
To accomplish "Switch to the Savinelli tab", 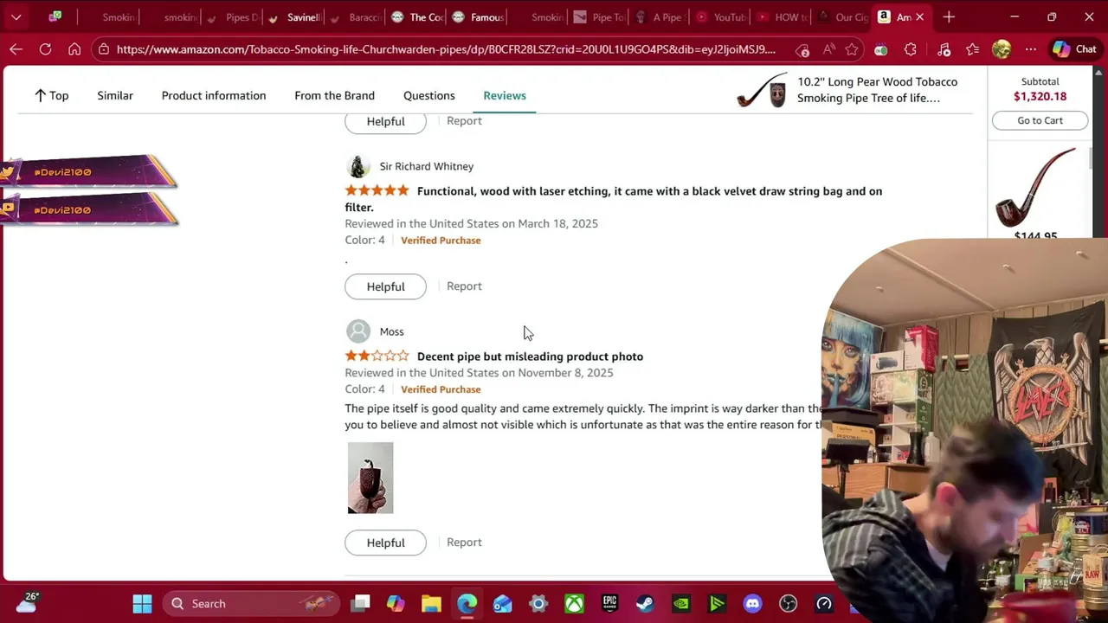I will click(x=295, y=17).
